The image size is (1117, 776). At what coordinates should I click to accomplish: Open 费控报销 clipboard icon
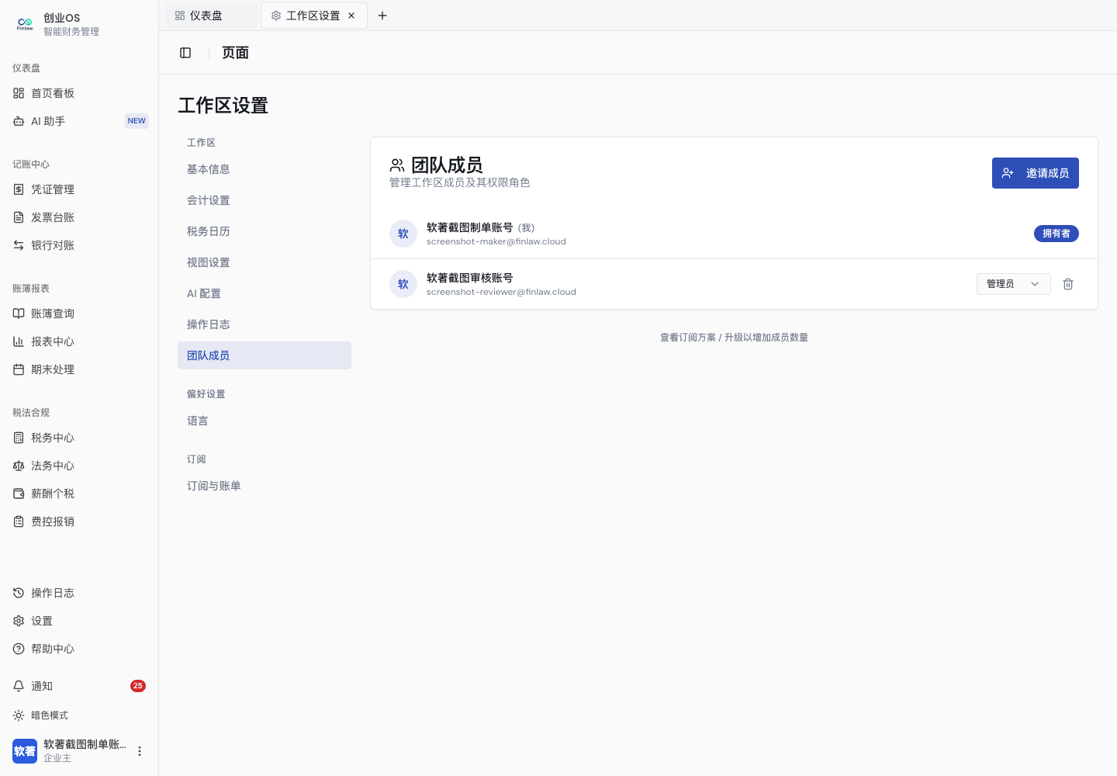pos(19,521)
